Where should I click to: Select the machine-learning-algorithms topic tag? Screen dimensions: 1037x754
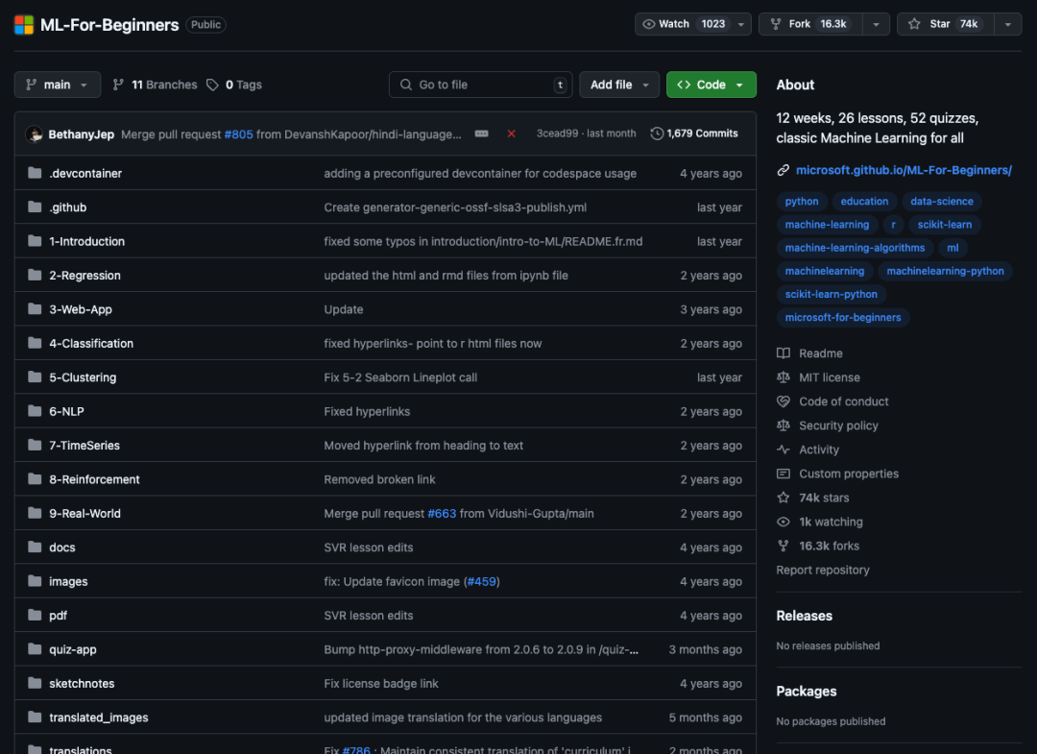pyautogui.click(x=855, y=248)
